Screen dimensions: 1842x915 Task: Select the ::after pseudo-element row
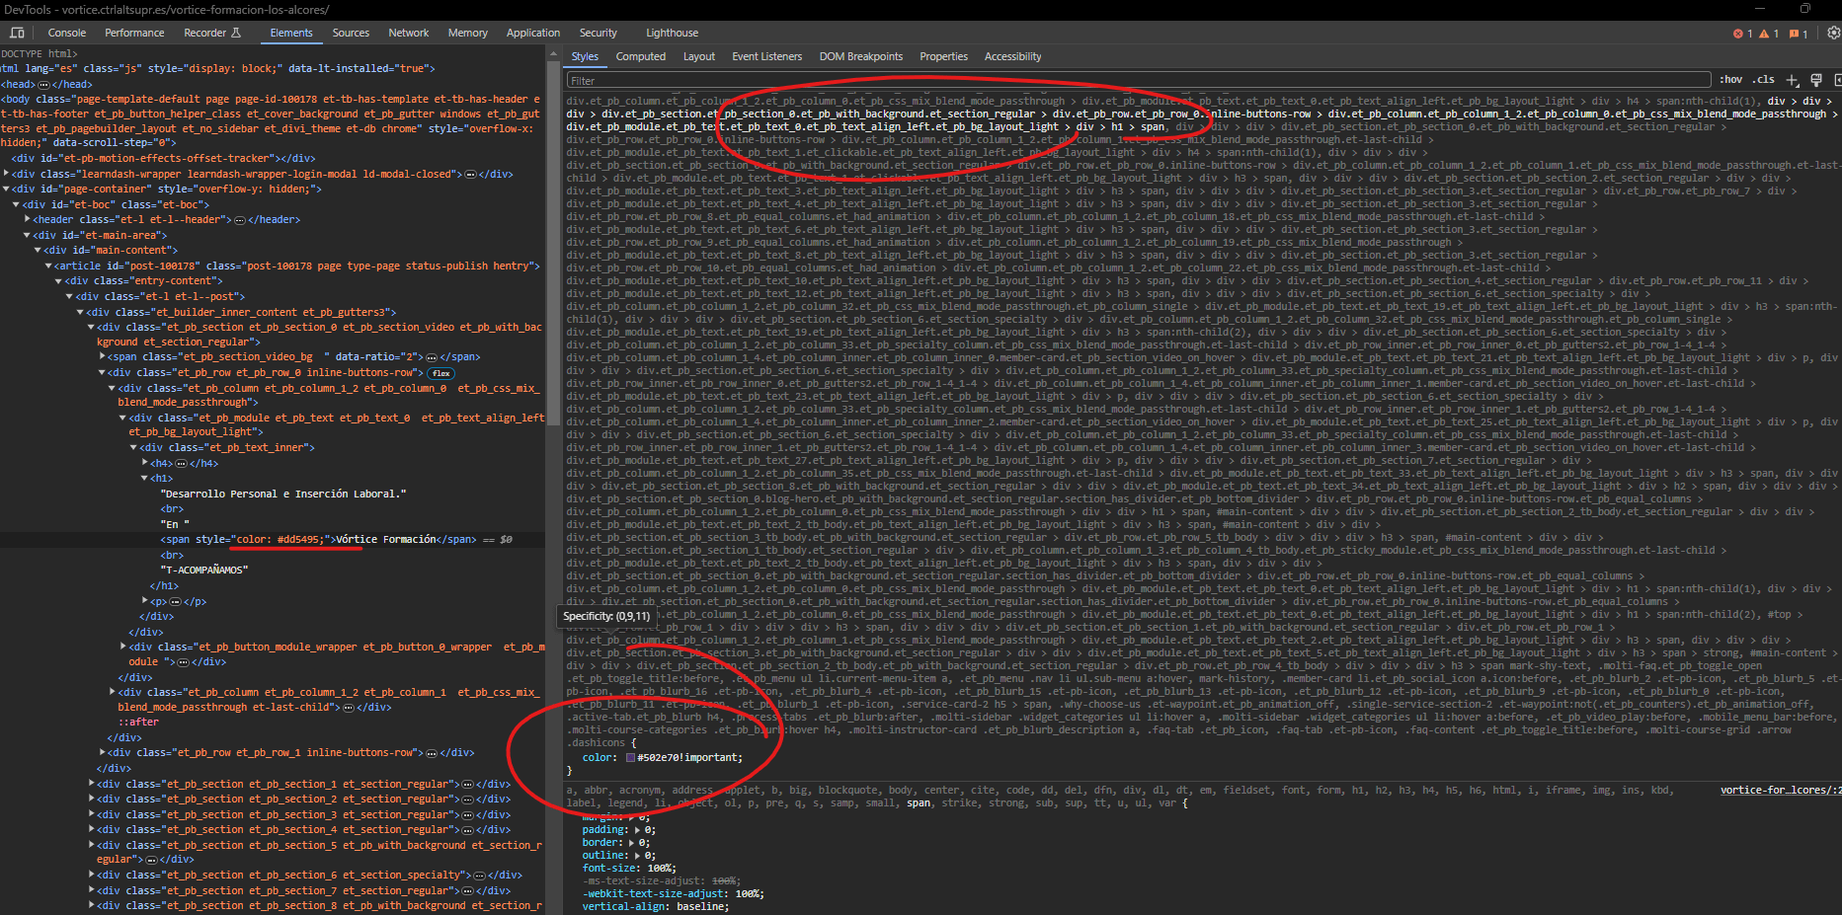point(138,723)
